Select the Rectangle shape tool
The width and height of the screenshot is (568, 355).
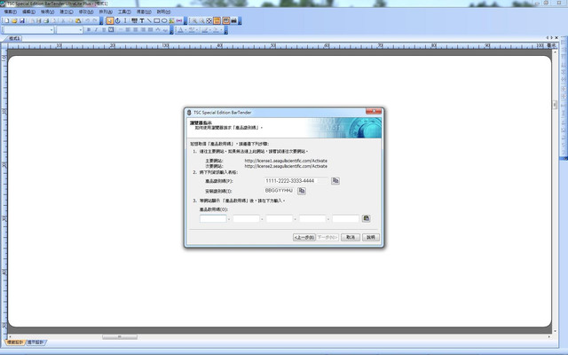(156, 20)
